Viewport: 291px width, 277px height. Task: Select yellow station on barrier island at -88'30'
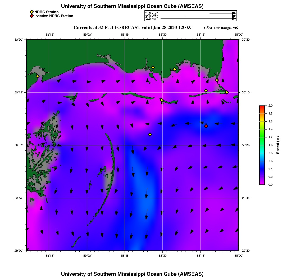162,100
